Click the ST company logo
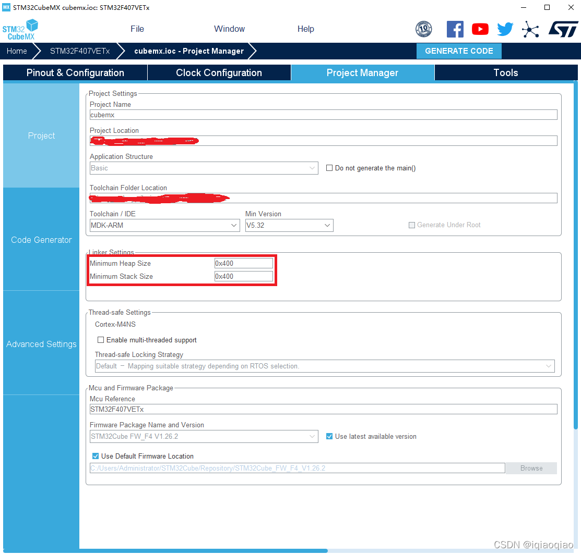 coord(563,29)
